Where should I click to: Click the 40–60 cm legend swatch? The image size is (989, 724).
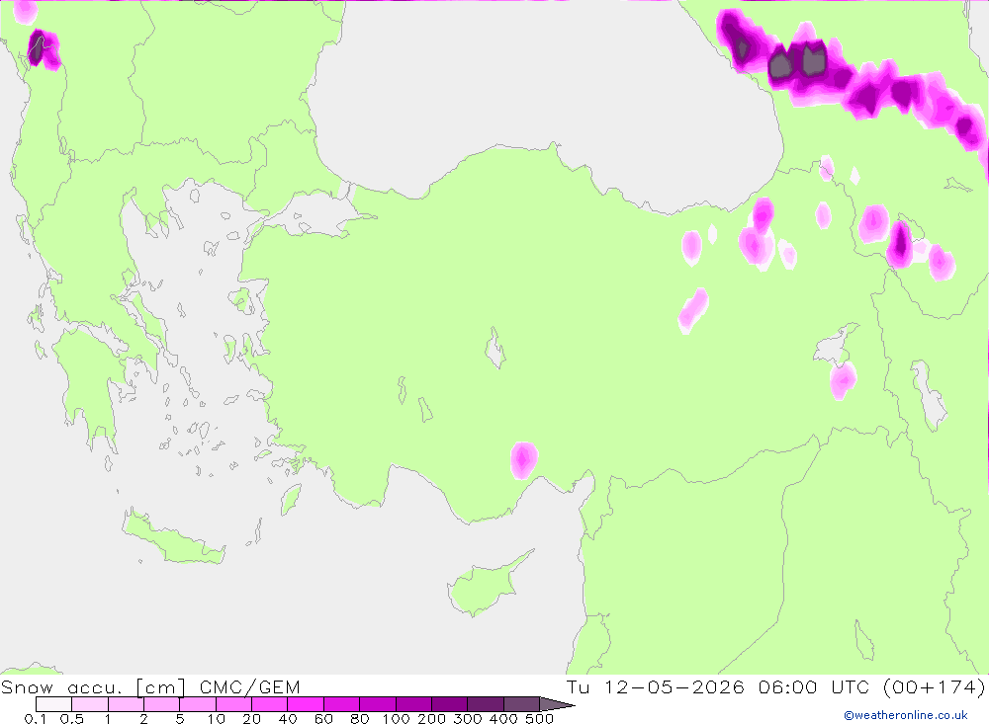[306, 704]
